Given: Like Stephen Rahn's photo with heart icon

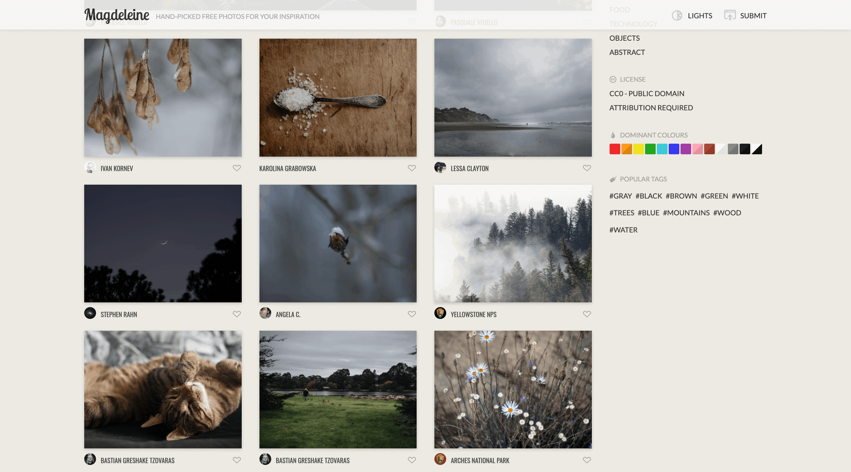Looking at the screenshot, I should [x=236, y=314].
